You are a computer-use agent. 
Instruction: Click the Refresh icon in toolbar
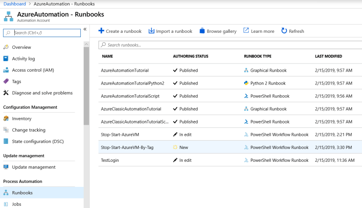pos(284,31)
